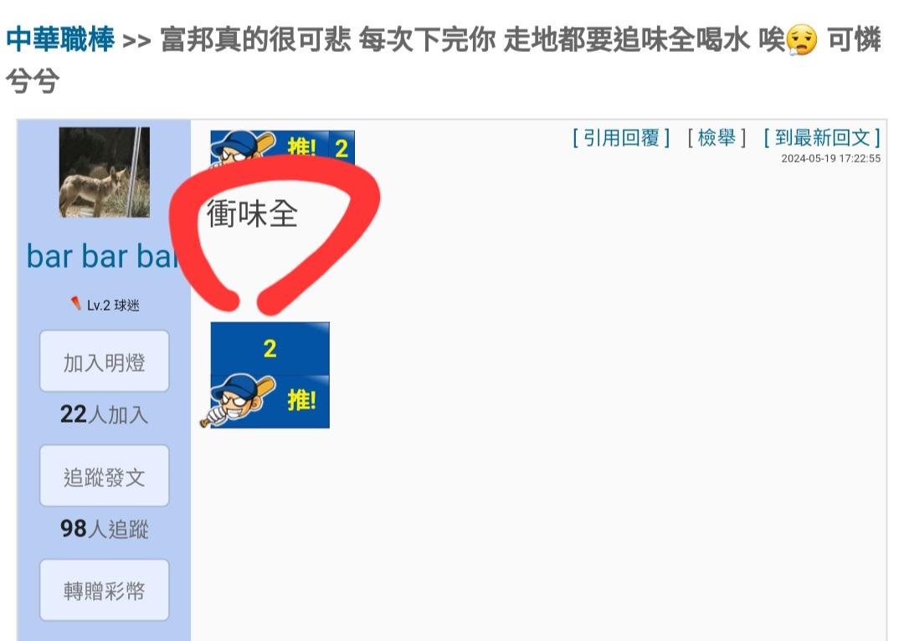Click the 推! batter mascot icon below the comment

[x=270, y=402]
